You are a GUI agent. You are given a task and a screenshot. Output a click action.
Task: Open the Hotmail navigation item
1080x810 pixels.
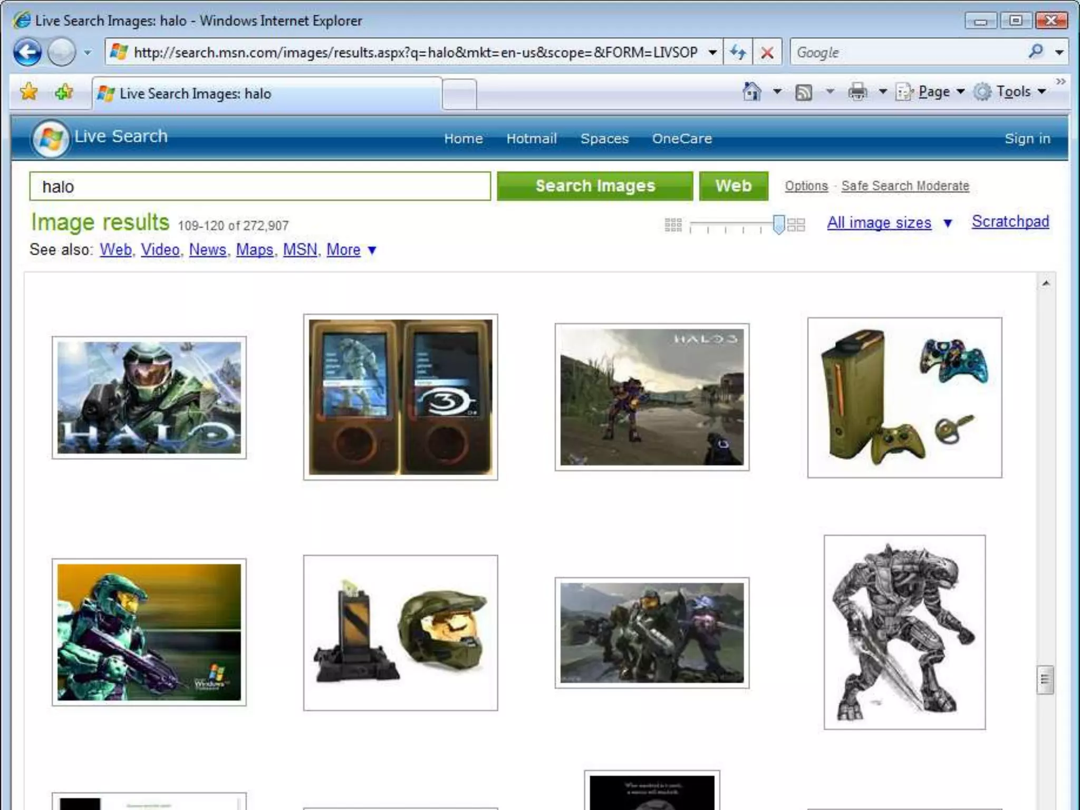pos(531,138)
